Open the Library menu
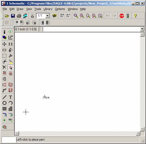 tap(48, 9)
